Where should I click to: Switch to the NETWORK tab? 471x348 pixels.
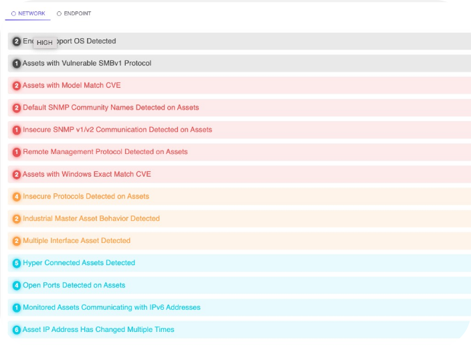[x=28, y=13]
